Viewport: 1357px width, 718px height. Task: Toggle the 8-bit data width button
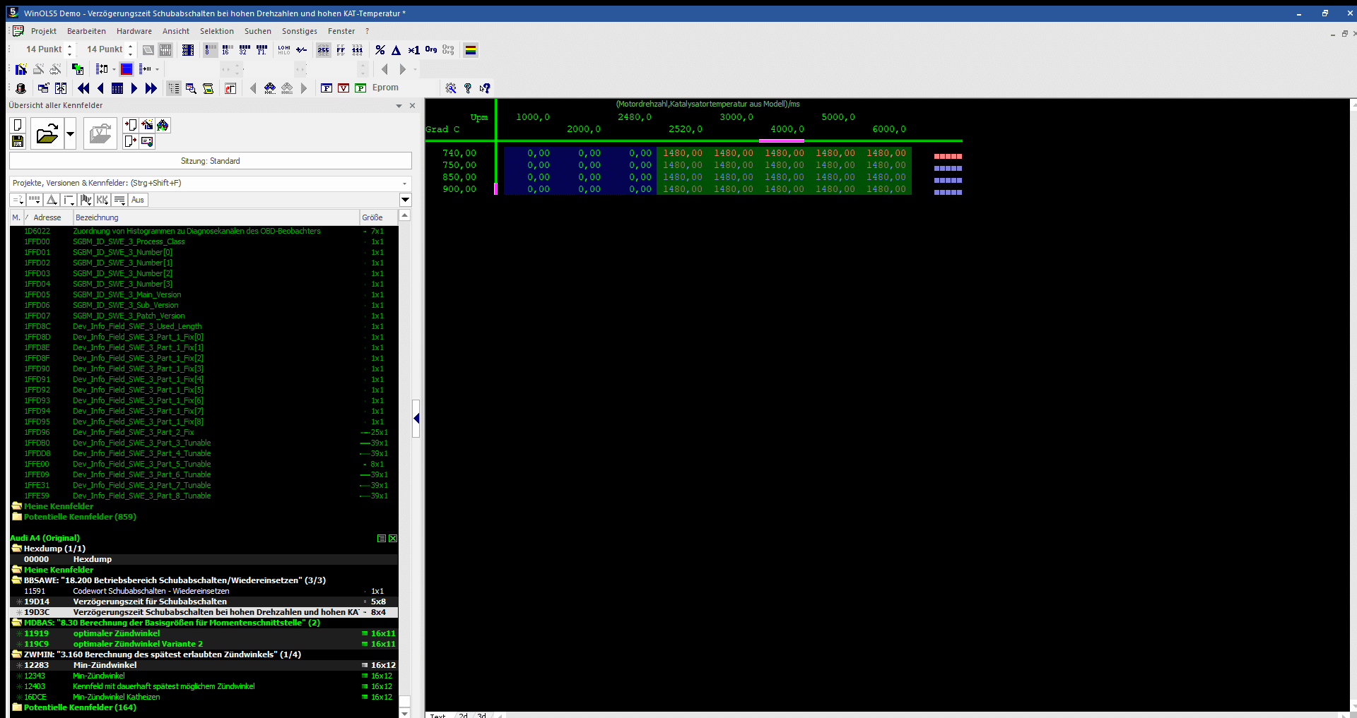(x=210, y=50)
